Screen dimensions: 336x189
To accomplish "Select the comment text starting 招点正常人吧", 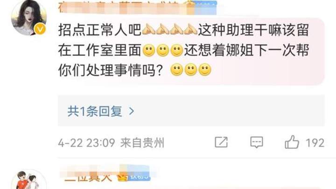I will pos(183,50).
